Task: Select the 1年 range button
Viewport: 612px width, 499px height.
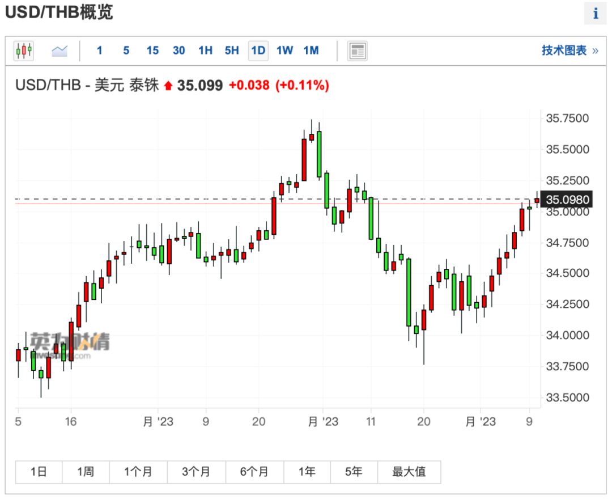Action: coord(307,472)
